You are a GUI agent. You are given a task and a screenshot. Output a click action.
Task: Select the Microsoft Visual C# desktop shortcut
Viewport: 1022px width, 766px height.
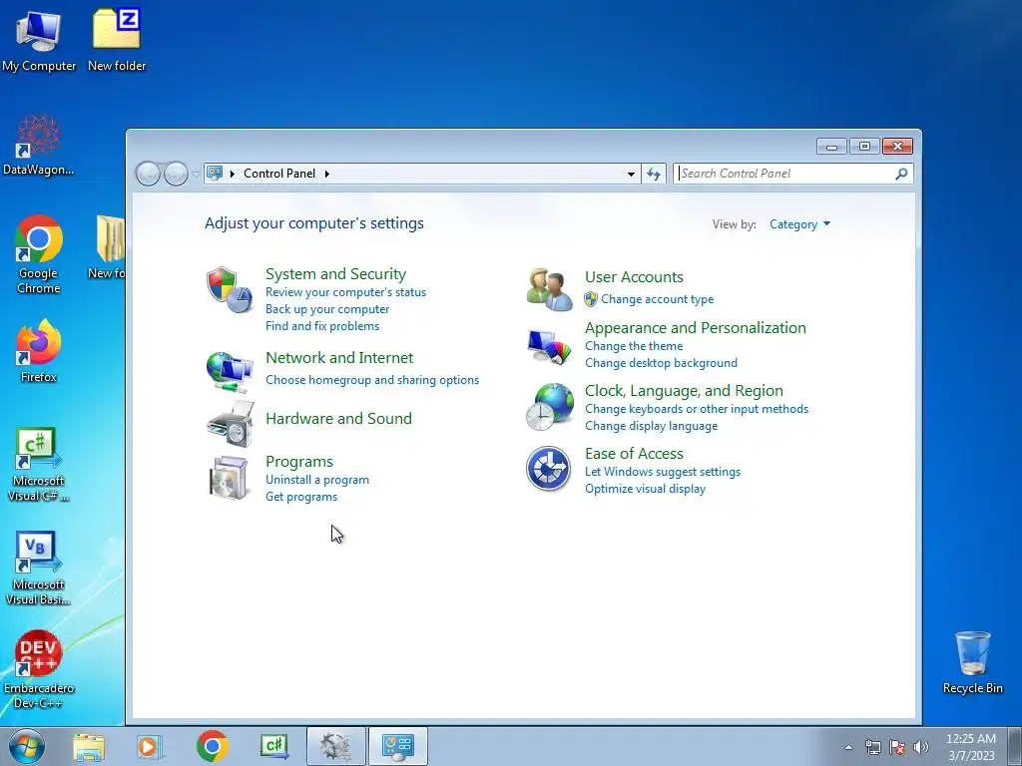tap(39, 465)
